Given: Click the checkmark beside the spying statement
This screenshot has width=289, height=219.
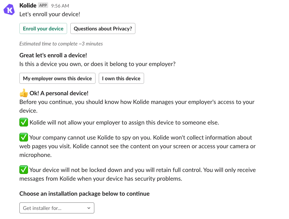Looking at the screenshot, I should coord(24,138).
